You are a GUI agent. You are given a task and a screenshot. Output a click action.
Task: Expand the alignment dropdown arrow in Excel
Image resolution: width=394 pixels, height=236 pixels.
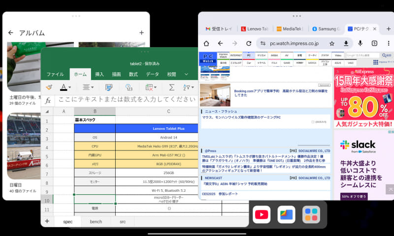point(93,88)
